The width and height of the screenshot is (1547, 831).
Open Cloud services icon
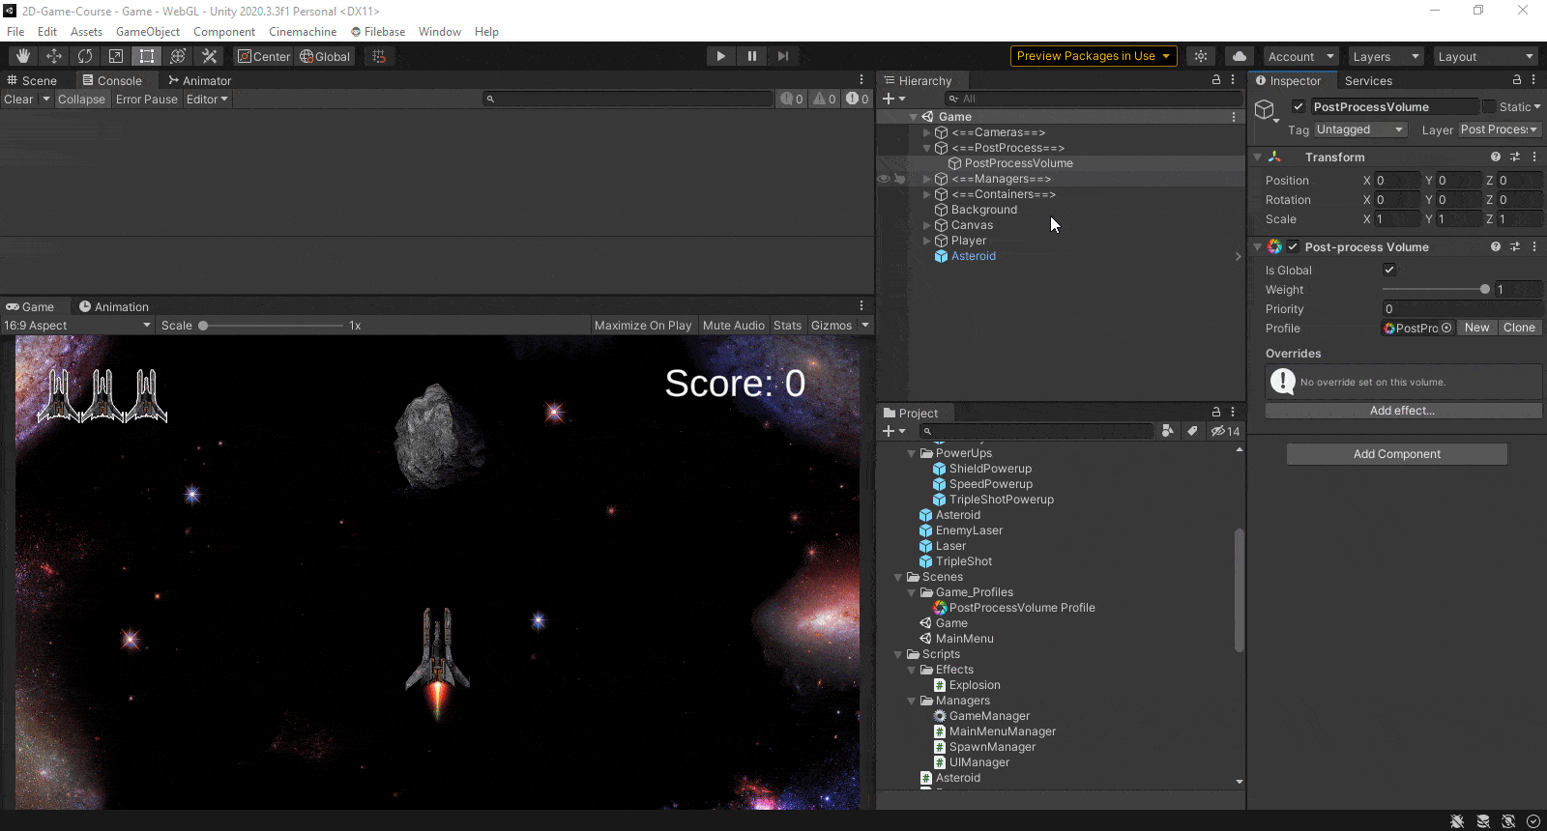click(1239, 56)
